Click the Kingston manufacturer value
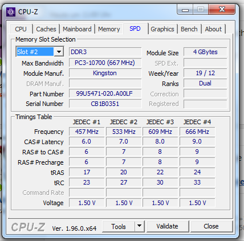 click(105, 73)
